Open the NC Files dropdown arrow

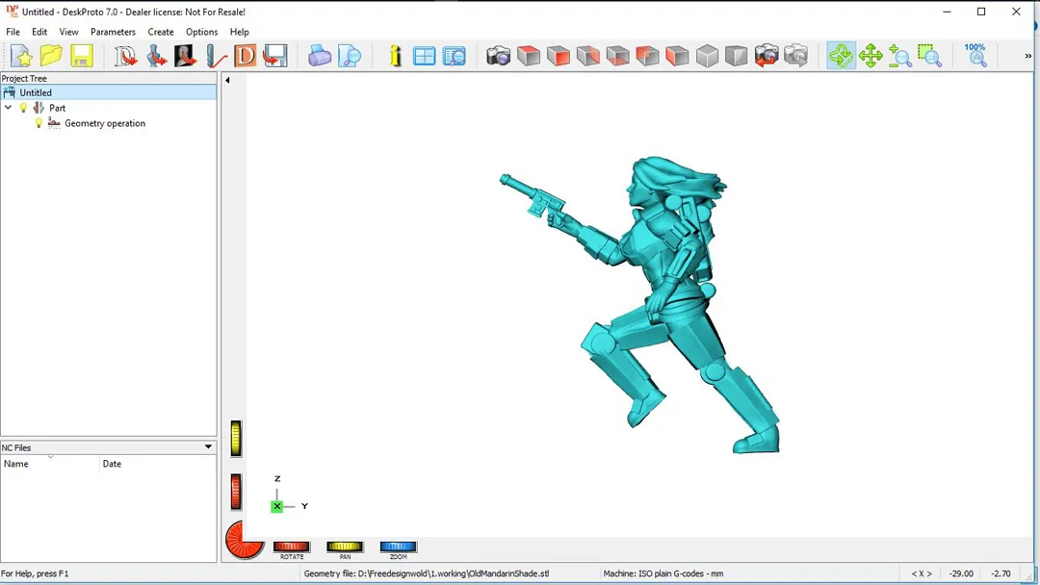(x=208, y=447)
